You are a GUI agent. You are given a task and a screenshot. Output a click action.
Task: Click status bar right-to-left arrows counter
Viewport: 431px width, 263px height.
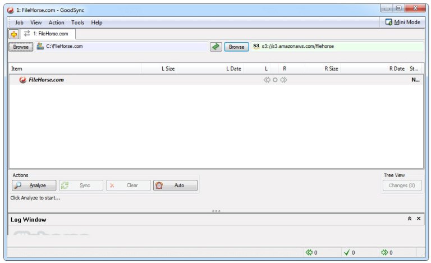(311, 252)
